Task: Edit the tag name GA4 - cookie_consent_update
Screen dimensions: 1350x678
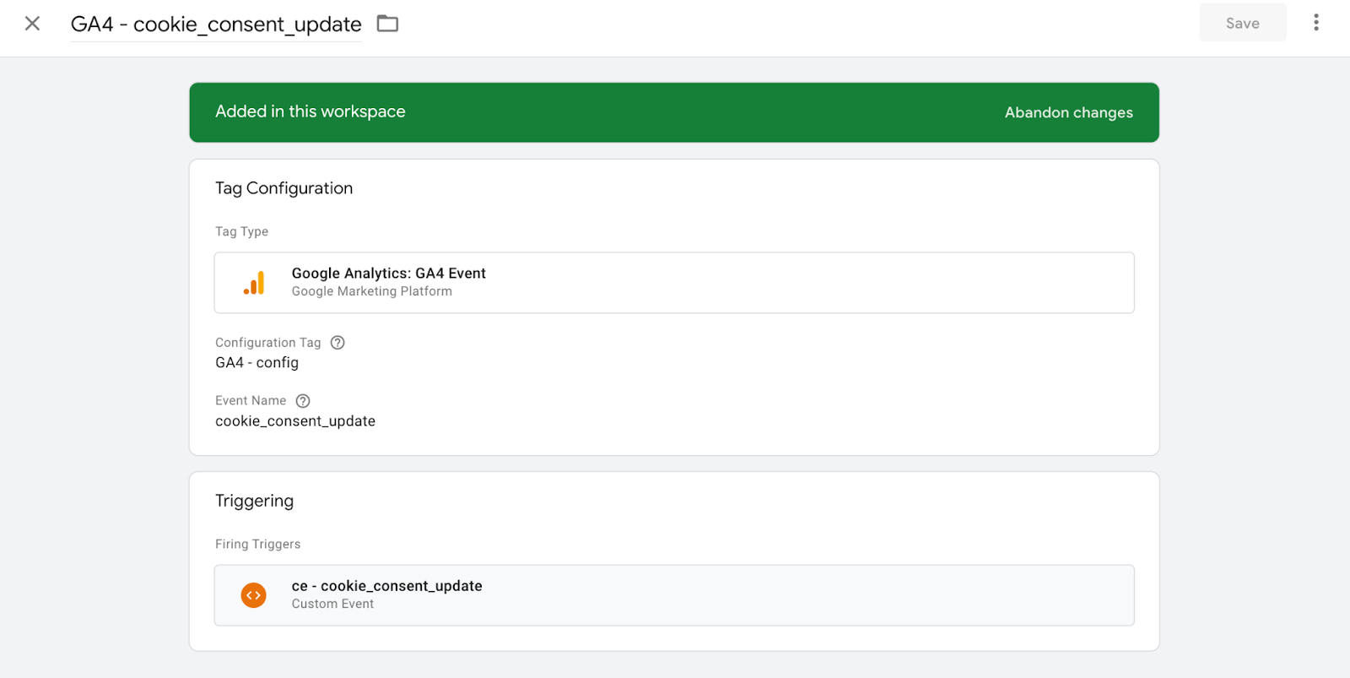Action: coord(216,24)
